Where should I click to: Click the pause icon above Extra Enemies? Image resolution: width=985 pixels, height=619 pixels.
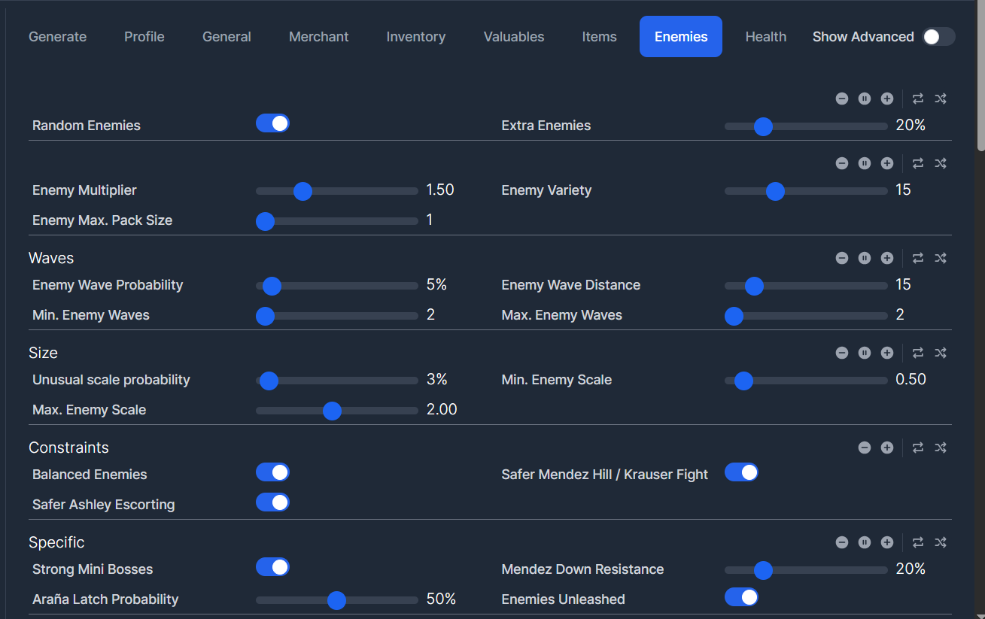click(x=865, y=99)
